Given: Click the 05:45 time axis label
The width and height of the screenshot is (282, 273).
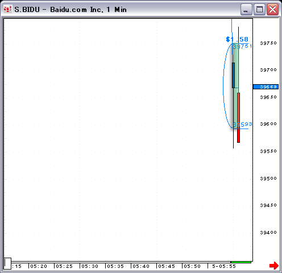Looking at the screenshot, I should point(167,266).
